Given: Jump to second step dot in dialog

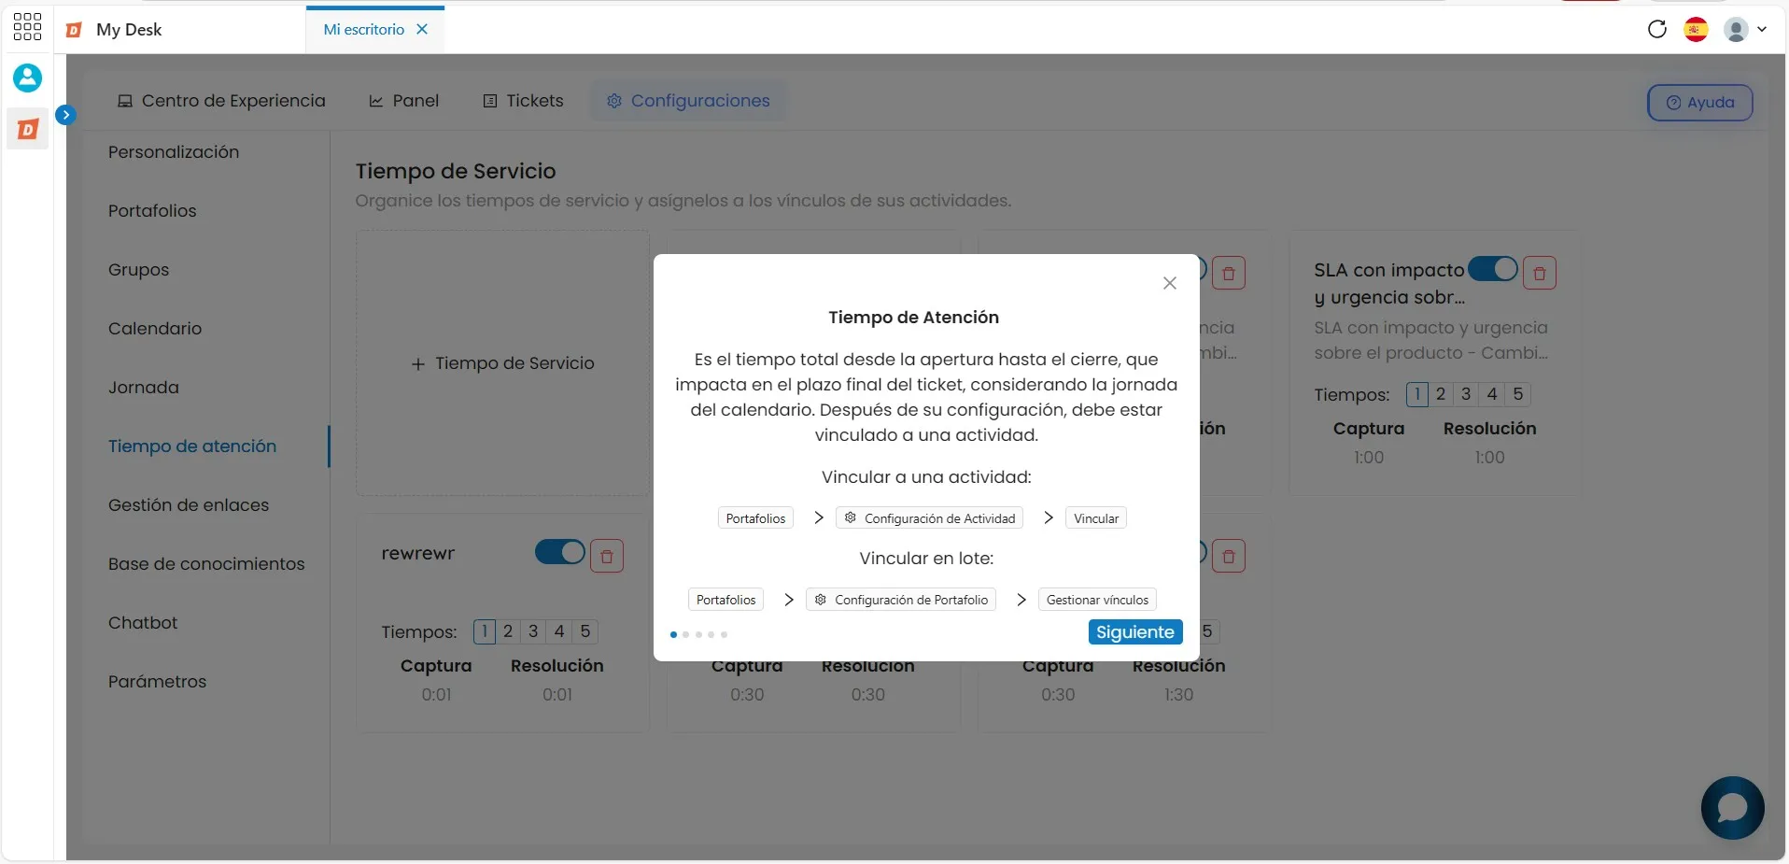Looking at the screenshot, I should [686, 634].
